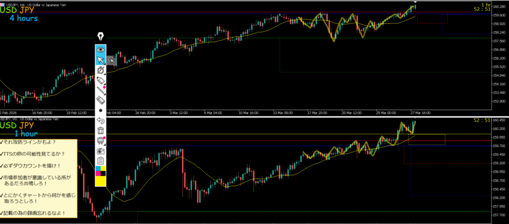Screen dimensions: 509x224
Task: Click the pen nib icon above the drawing toolbar
Action: [100, 36]
